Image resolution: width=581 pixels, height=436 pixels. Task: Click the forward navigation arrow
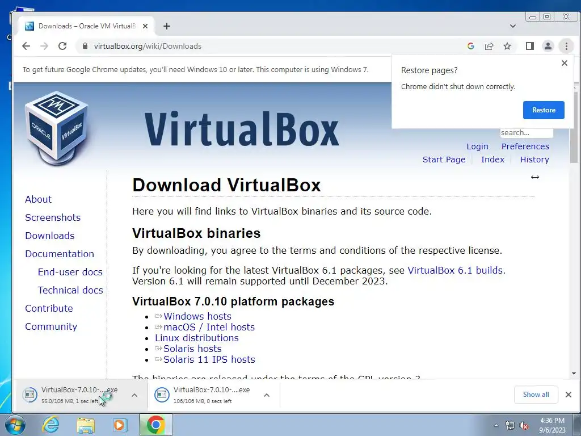coord(44,46)
